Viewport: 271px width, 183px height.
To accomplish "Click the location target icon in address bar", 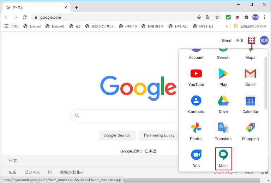I will coord(199,17).
